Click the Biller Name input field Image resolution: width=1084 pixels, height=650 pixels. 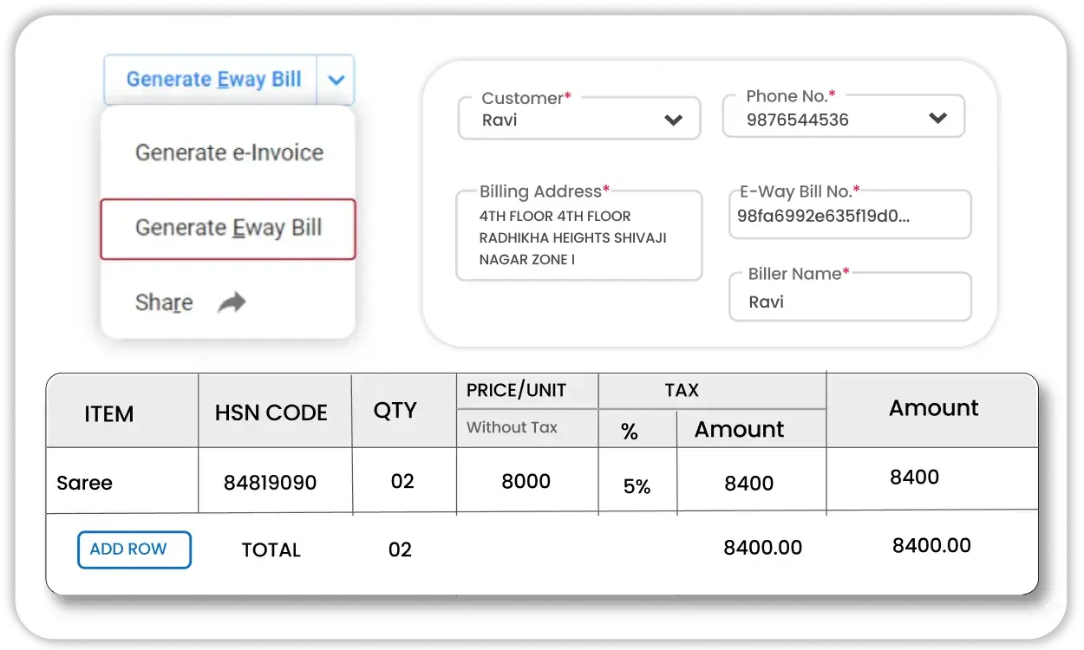[849, 301]
